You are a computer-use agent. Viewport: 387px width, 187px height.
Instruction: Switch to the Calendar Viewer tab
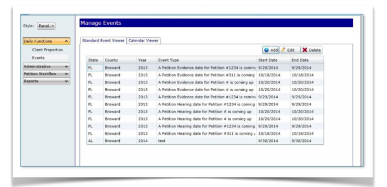[143, 41]
